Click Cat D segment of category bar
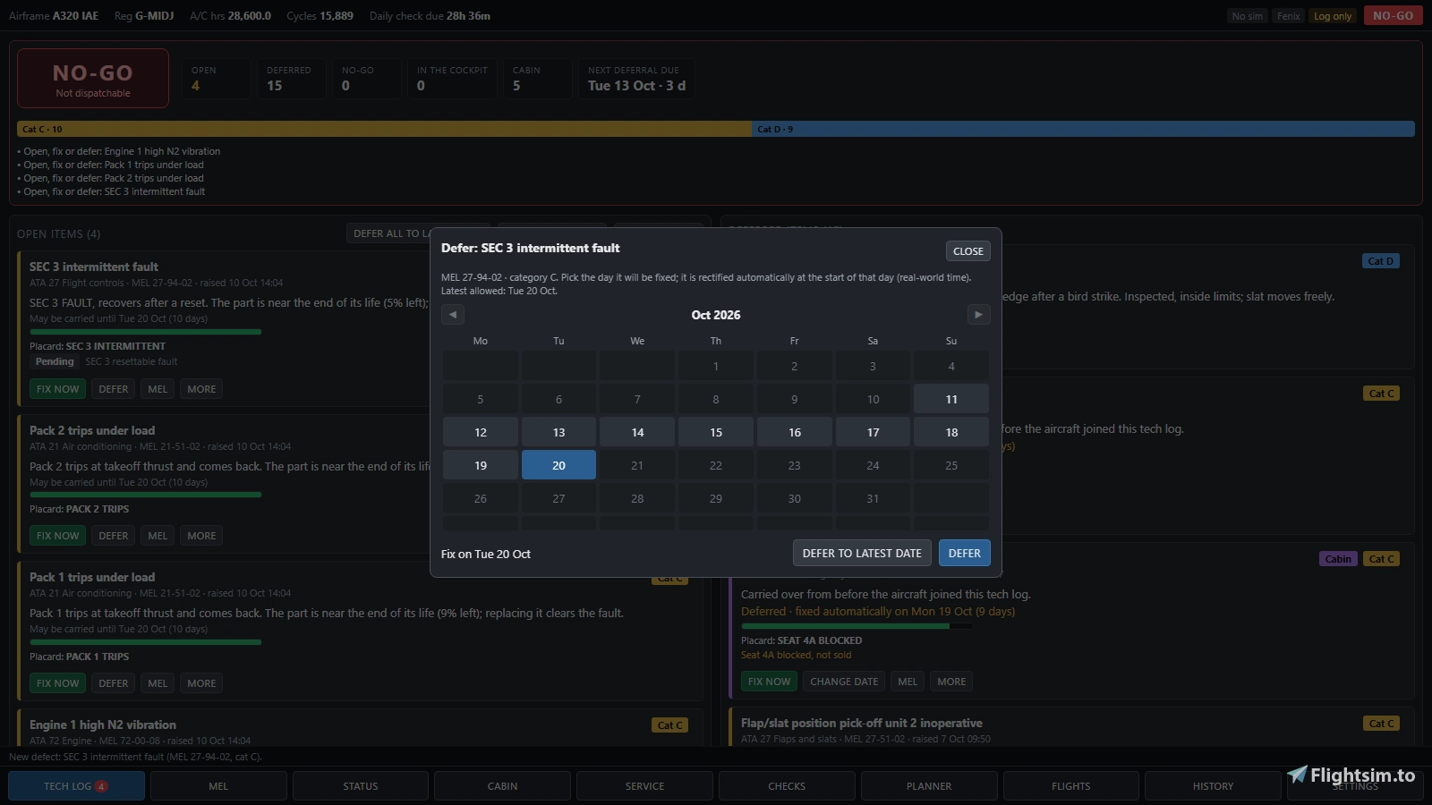 1083,129
